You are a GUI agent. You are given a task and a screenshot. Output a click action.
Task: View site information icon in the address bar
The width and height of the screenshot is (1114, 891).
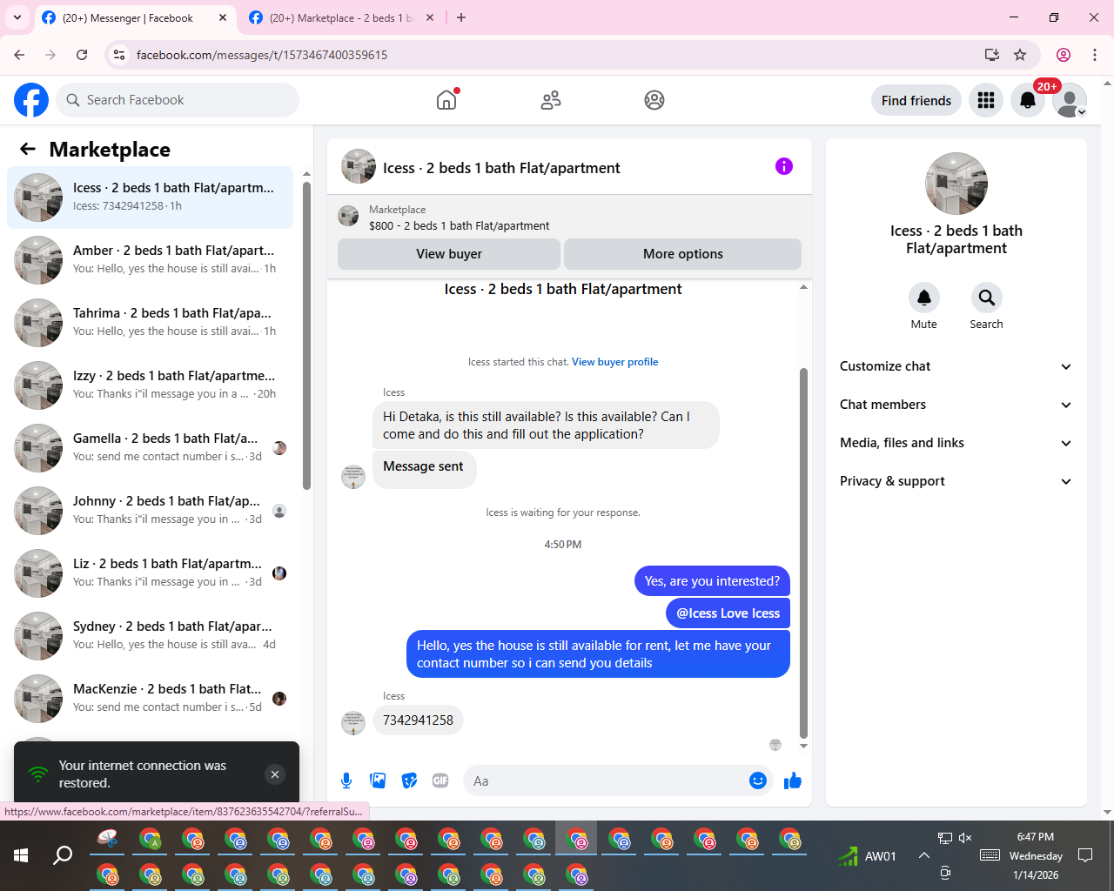(x=119, y=55)
